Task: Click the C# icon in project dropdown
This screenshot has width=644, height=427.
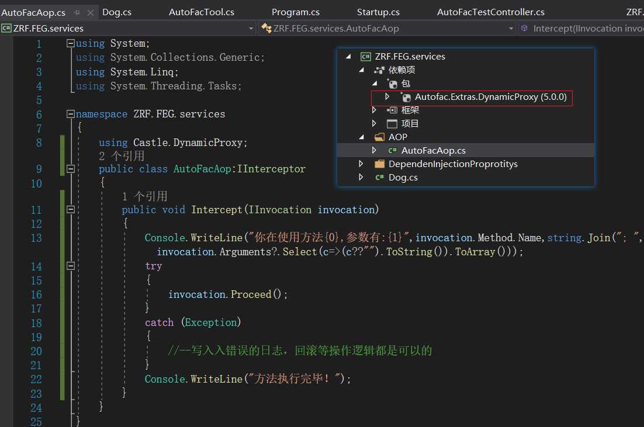Action: 6,28
